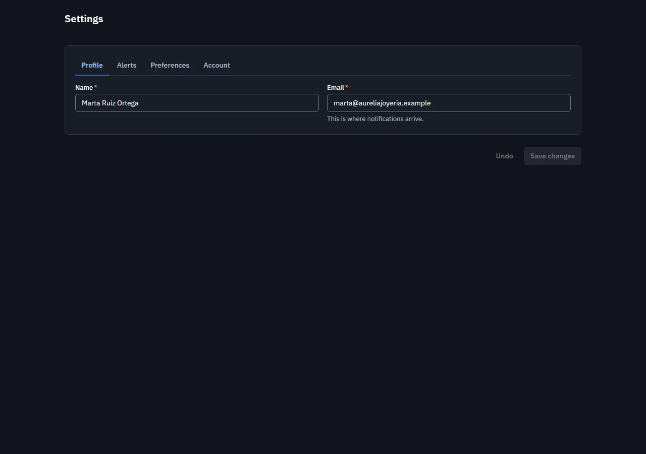Click the Settings page heading
Viewport: 646px width, 454px height.
click(x=84, y=19)
